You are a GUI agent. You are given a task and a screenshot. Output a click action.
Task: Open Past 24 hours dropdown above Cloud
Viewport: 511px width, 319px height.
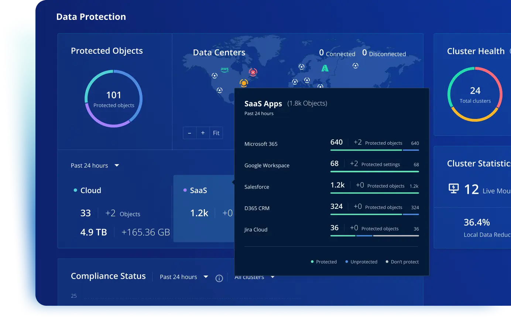click(95, 165)
